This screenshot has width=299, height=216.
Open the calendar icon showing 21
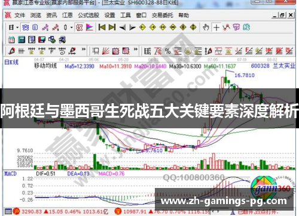pos(11,40)
